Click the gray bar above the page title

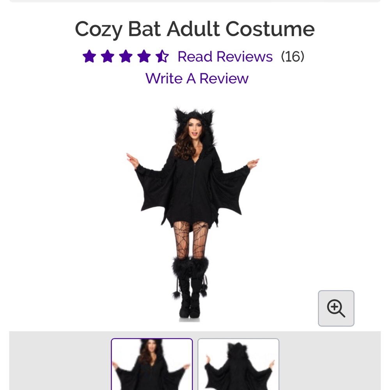pyautogui.click(x=195, y=2)
